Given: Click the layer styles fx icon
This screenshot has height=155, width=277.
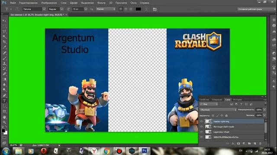Looking at the screenshot, I should [x=233, y=143].
